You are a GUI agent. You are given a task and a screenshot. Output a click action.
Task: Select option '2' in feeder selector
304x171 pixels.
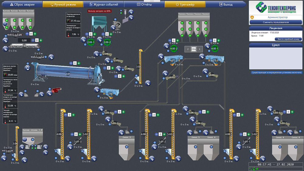(x=188, y=49)
